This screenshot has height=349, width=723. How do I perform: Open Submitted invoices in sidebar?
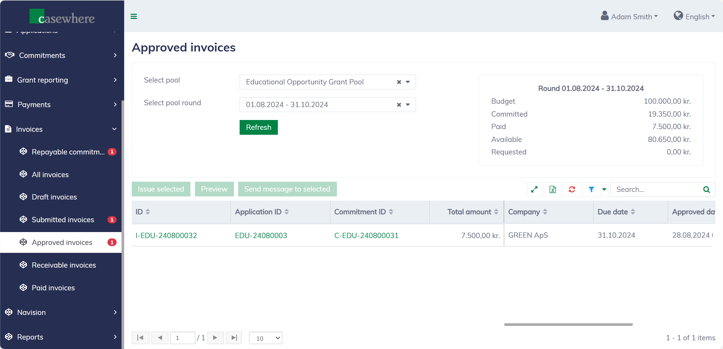[63, 220]
